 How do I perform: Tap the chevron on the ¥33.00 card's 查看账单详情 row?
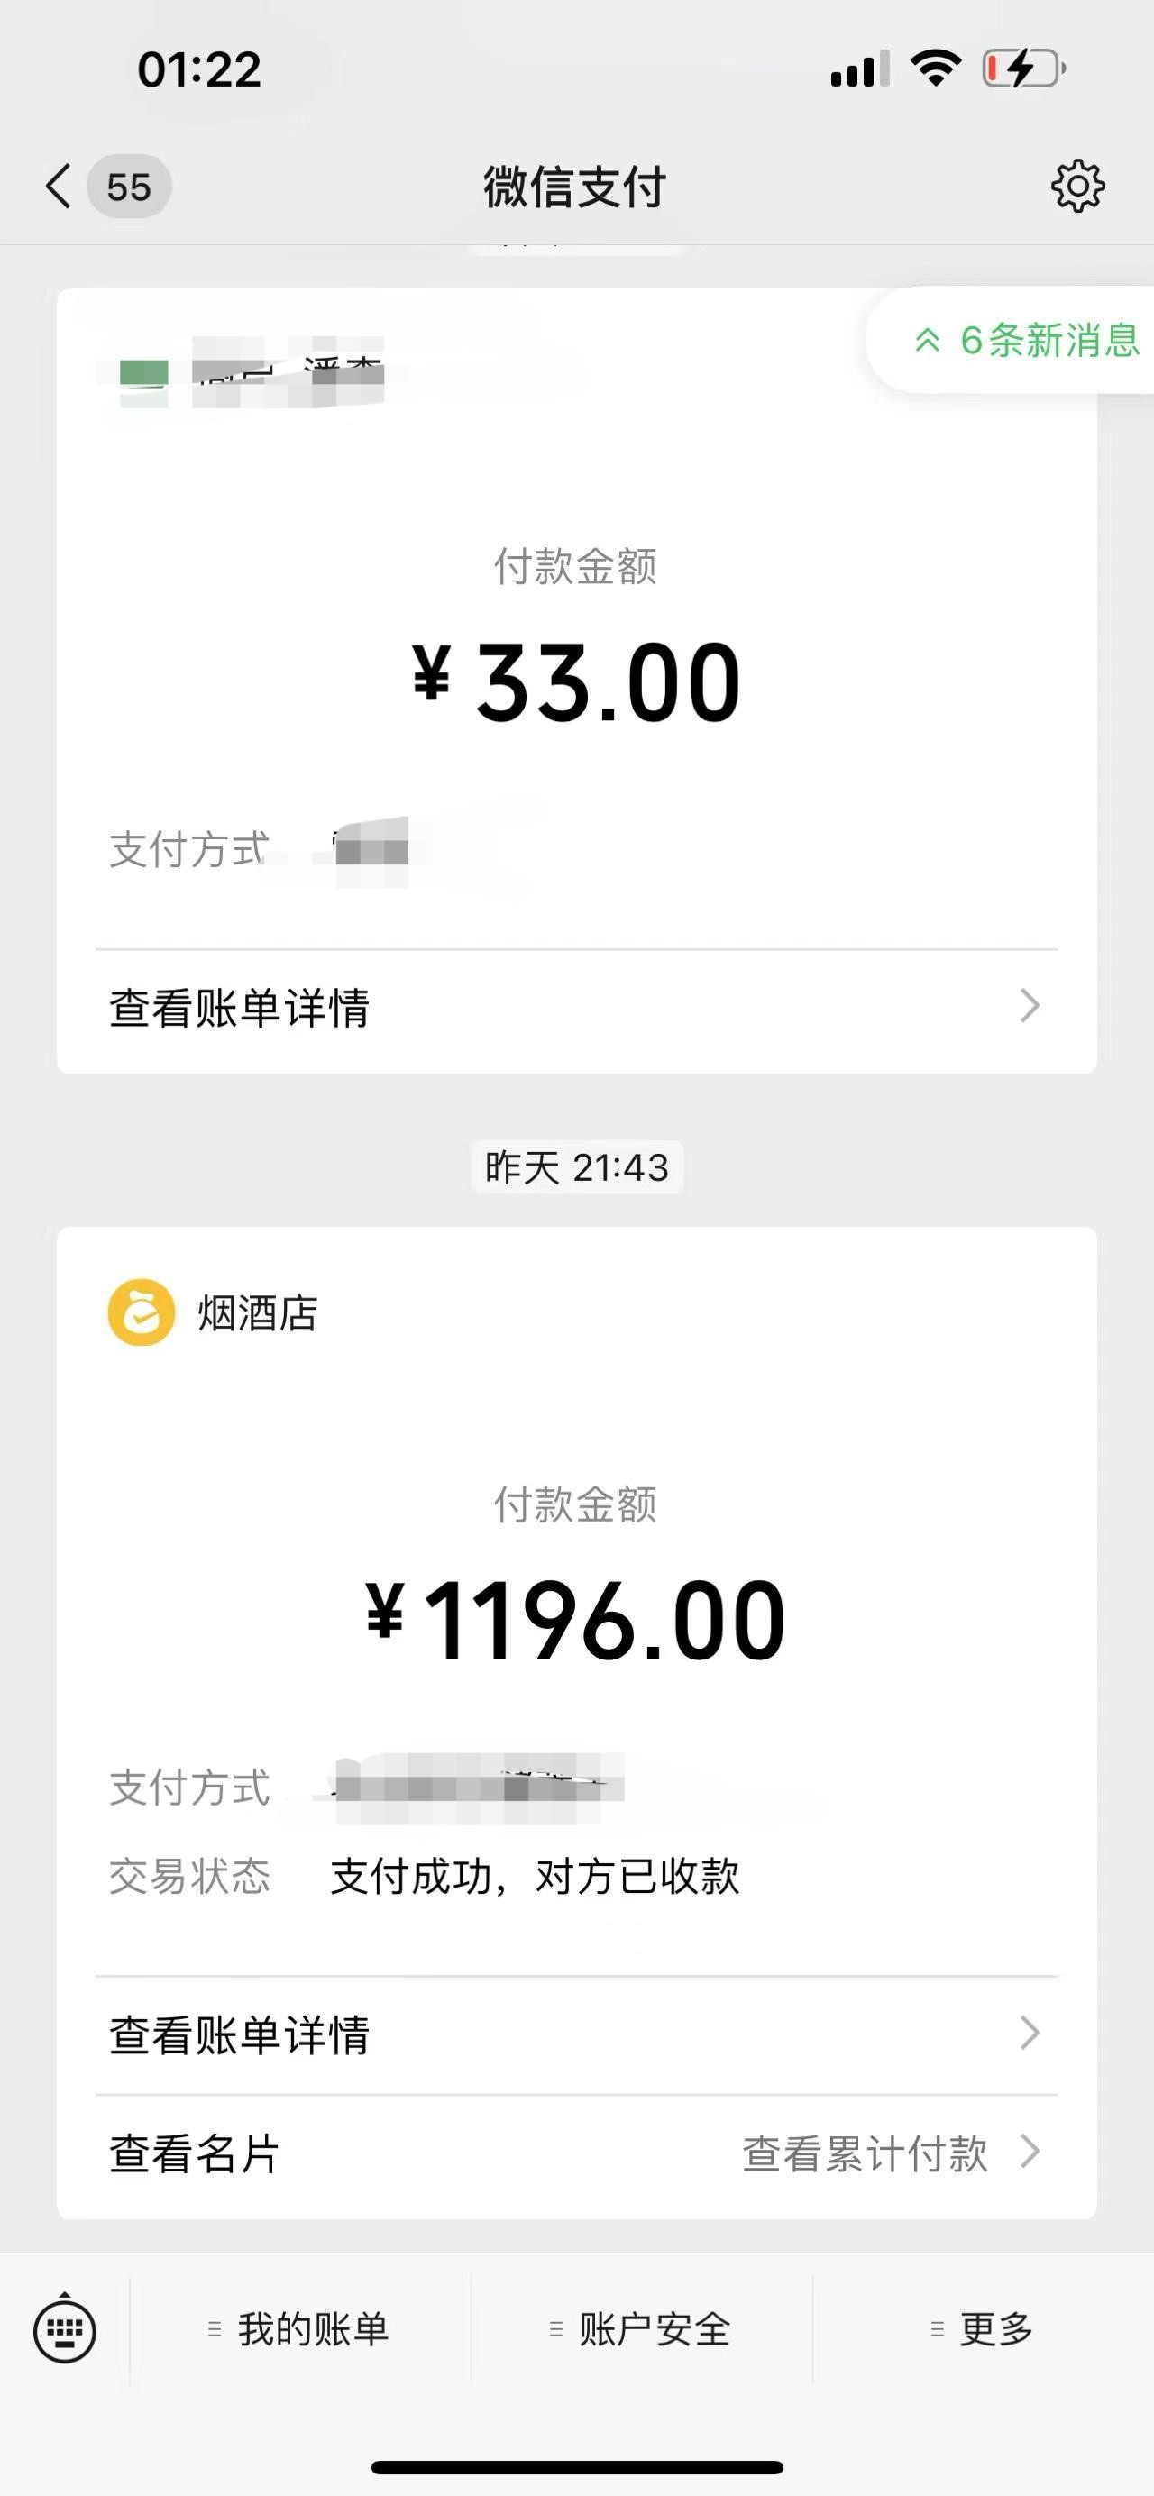click(1030, 1006)
